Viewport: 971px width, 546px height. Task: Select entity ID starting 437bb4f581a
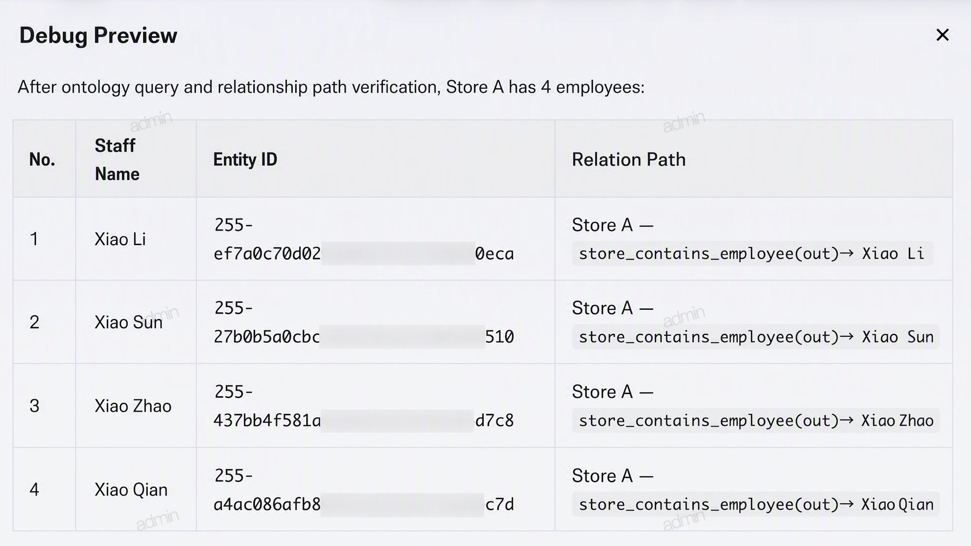(364, 406)
